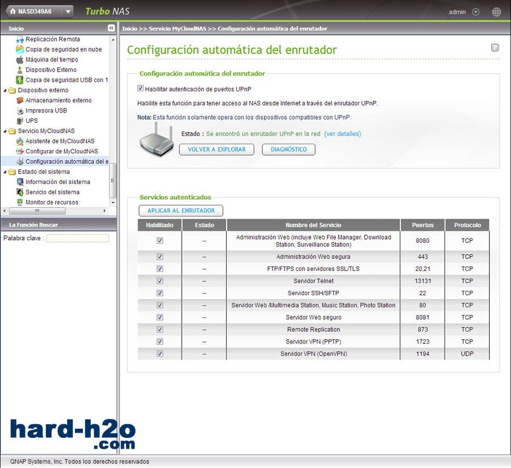Click the Máquina del tiempo apple icon
Viewport: 511px width, 468px height.
pos(20,60)
